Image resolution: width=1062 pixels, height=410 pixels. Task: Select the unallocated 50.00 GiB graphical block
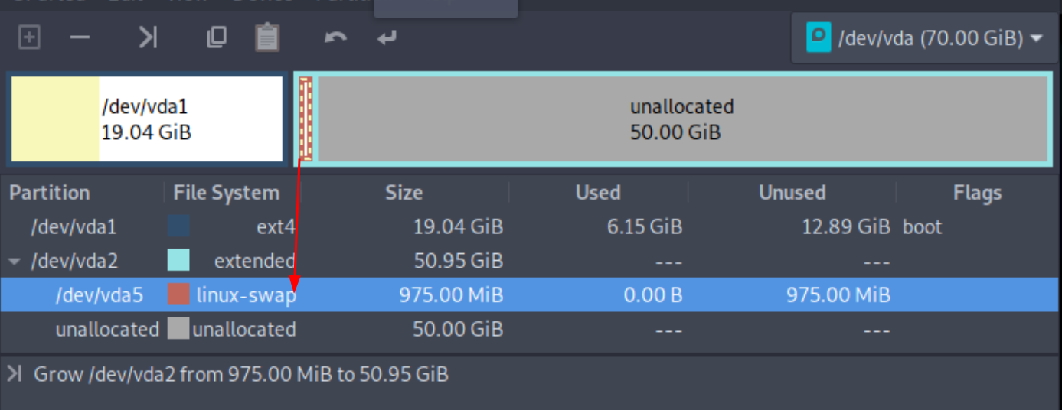point(682,119)
